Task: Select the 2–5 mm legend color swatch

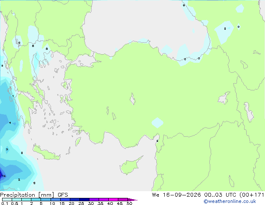Action: tap(36, 200)
